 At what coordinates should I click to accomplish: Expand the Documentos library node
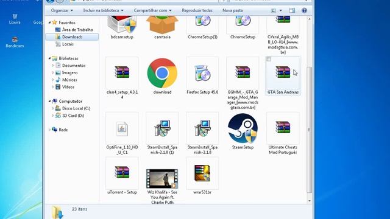(53, 66)
